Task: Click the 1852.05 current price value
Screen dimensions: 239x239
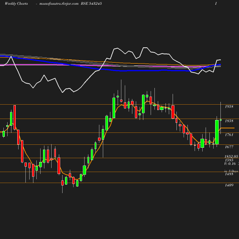Action: pyautogui.click(x=231, y=156)
